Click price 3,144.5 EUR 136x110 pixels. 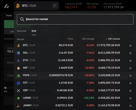pos(66,60)
